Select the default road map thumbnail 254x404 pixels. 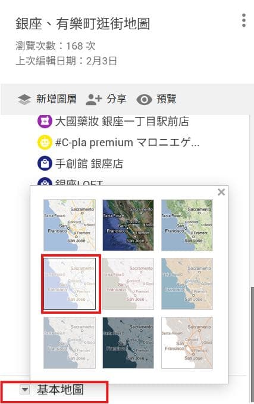click(70, 225)
